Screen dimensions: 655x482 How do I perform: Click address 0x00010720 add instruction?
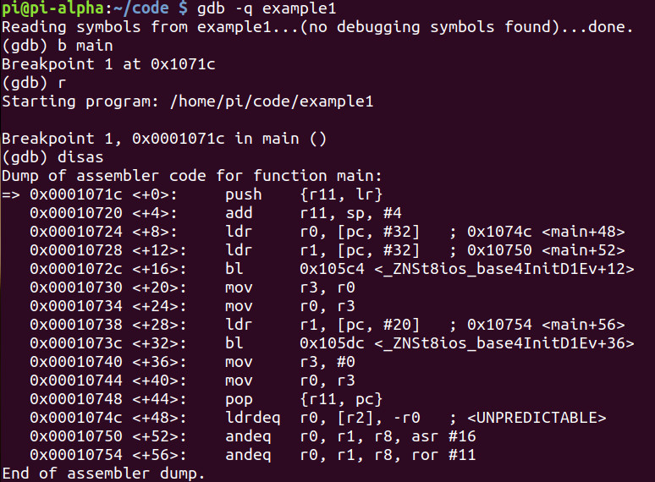click(x=216, y=213)
